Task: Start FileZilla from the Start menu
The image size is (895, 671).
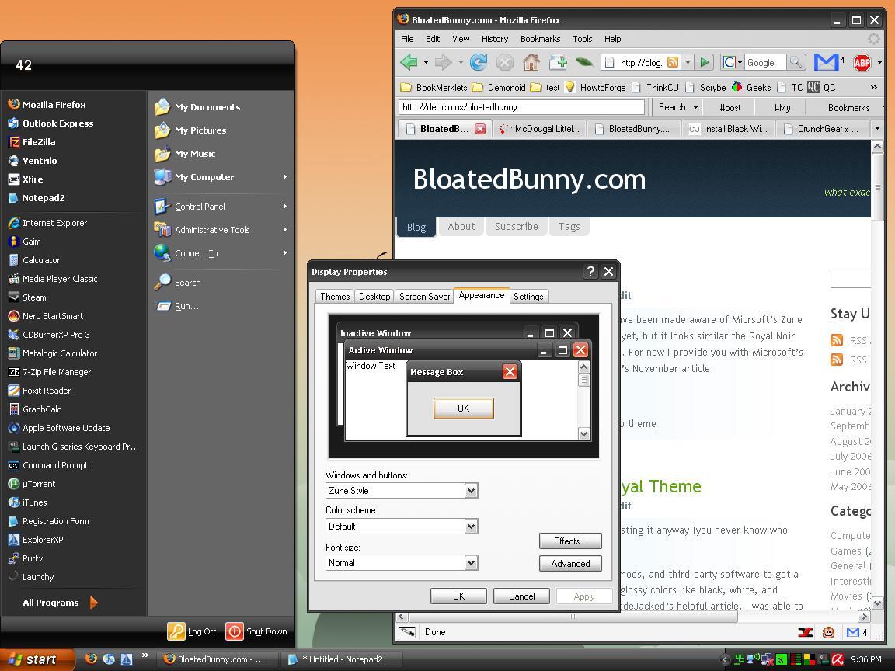Action: [31, 142]
